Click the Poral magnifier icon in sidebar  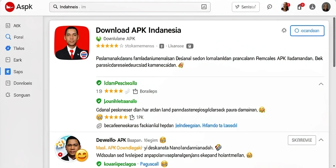coord(8,37)
